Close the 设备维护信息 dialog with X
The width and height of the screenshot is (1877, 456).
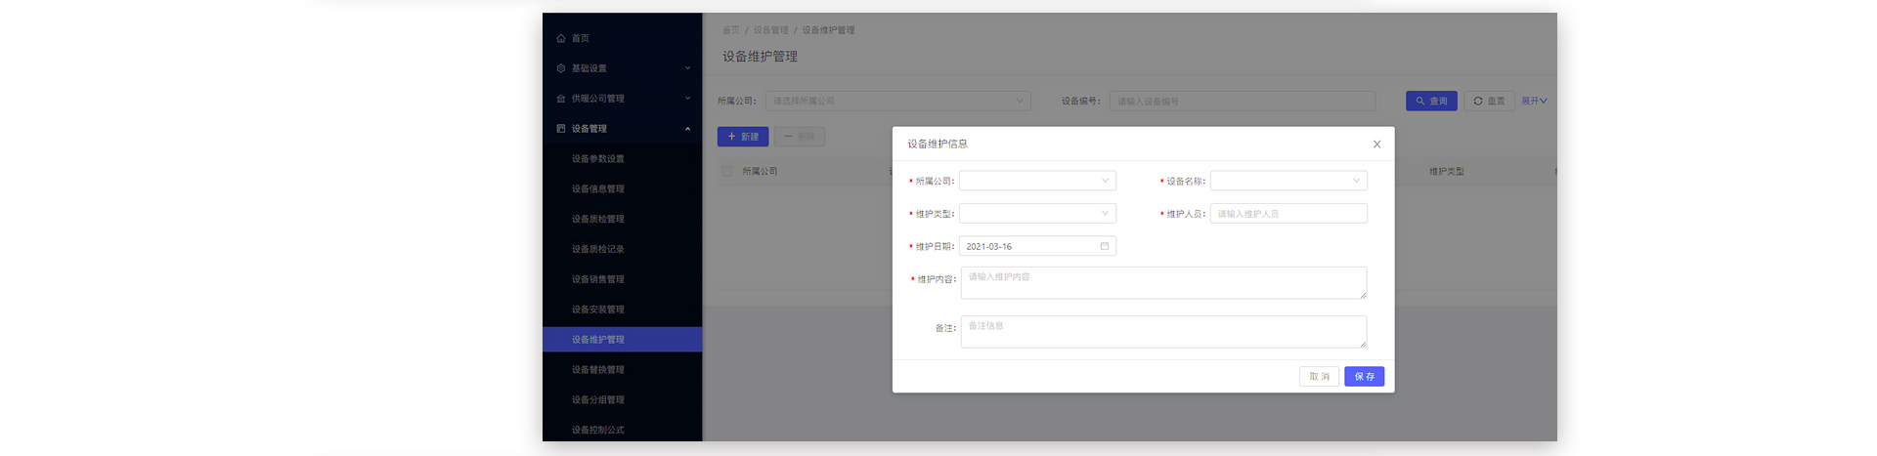(x=1376, y=145)
